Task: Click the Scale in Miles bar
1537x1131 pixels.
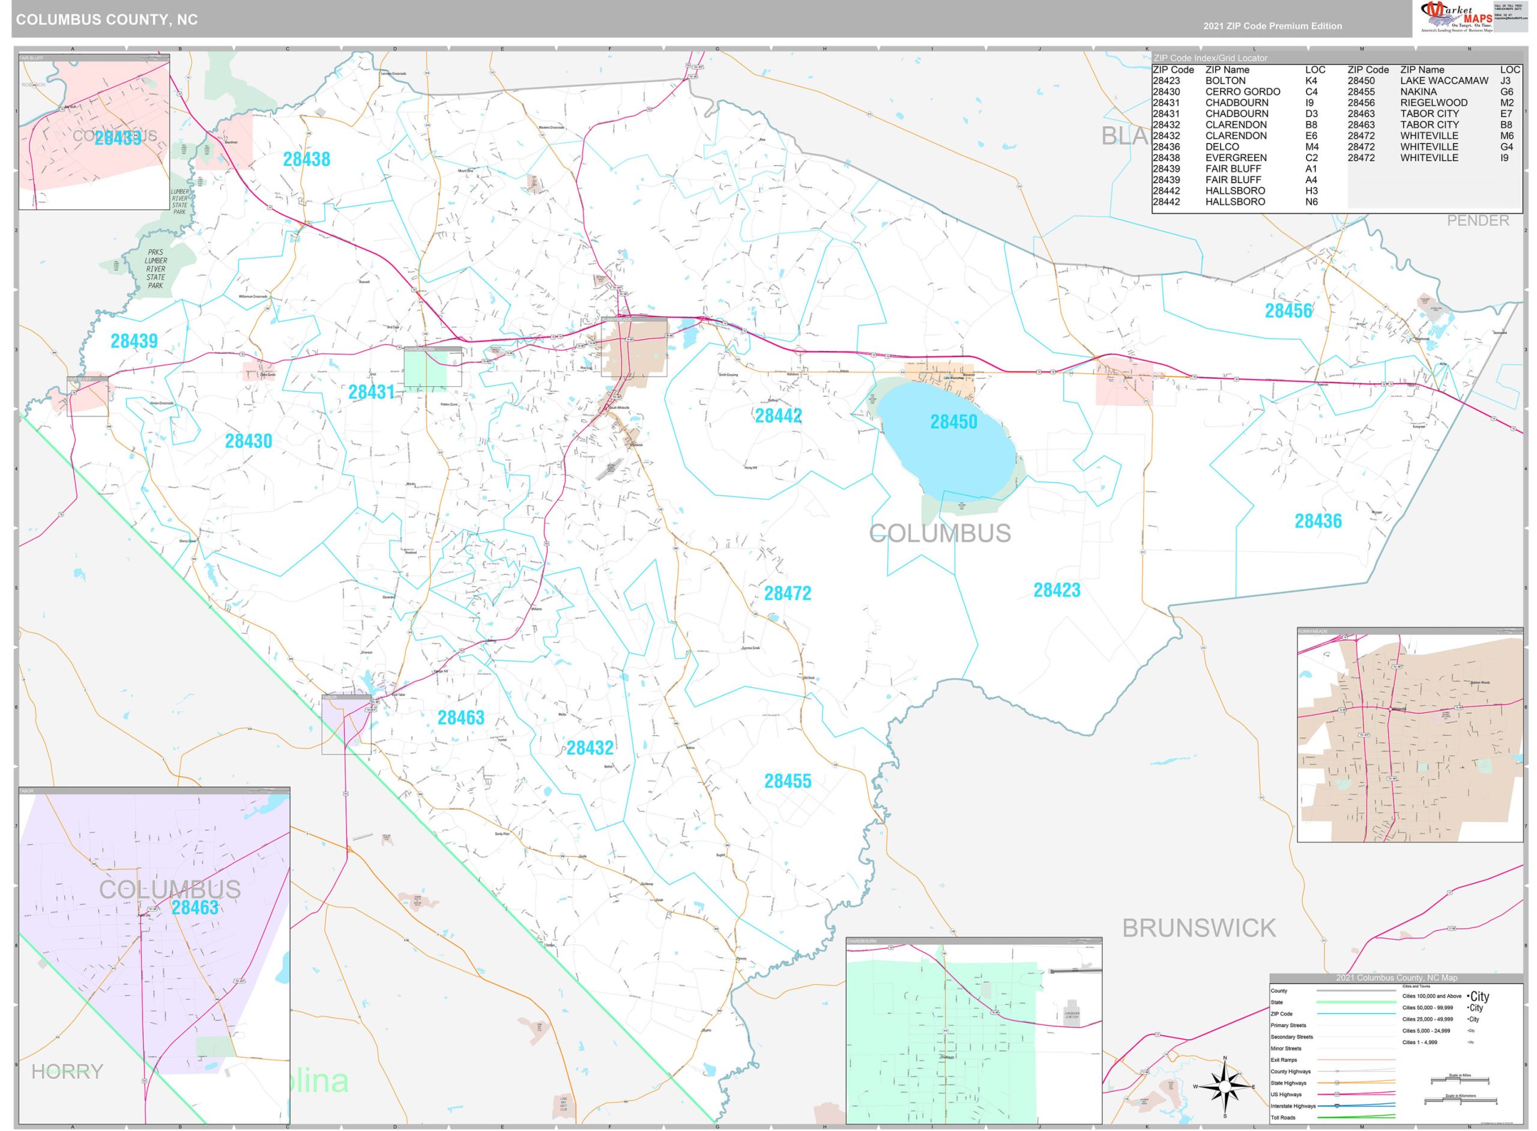Action: pyautogui.click(x=1460, y=1081)
